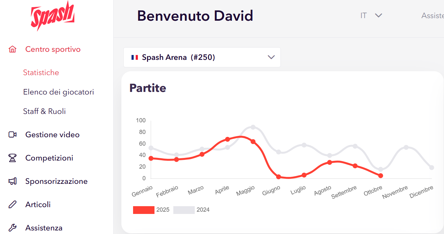Open Statistiche submenu item
The width and height of the screenshot is (444, 234).
click(x=41, y=72)
